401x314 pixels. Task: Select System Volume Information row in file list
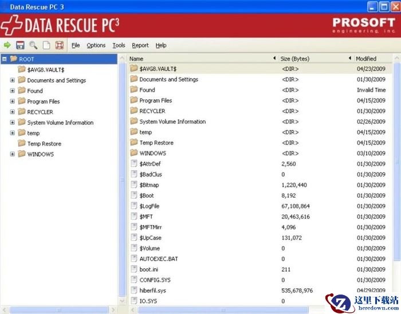(x=260, y=121)
